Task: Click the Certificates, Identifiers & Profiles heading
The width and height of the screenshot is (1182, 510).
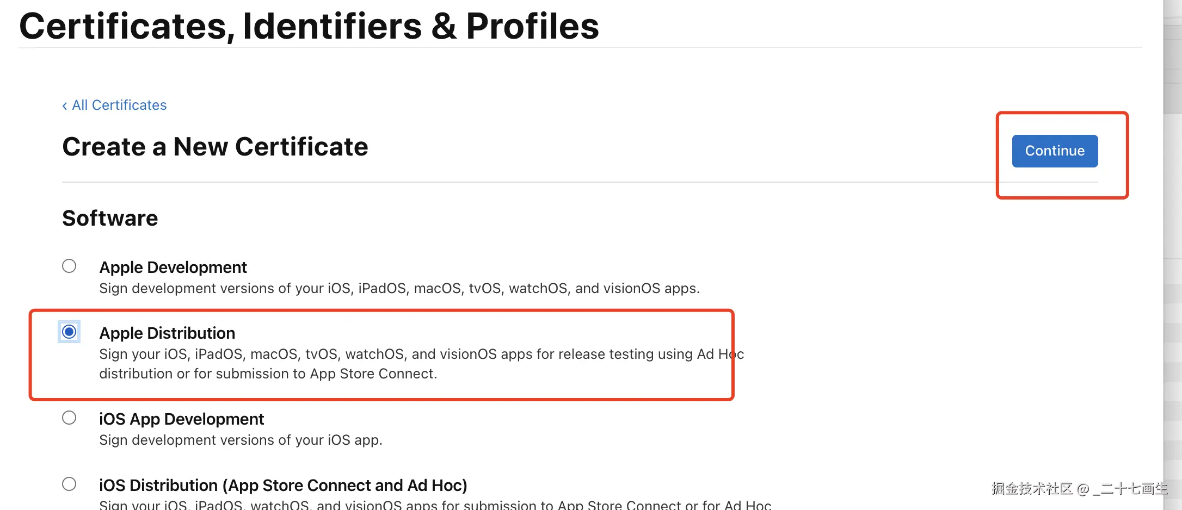Action: point(309,26)
